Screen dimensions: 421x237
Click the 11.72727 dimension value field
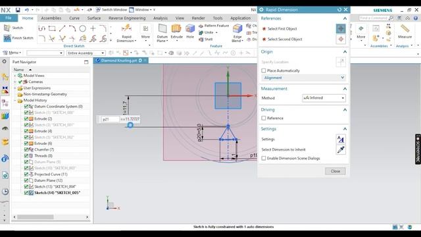pos(130,119)
